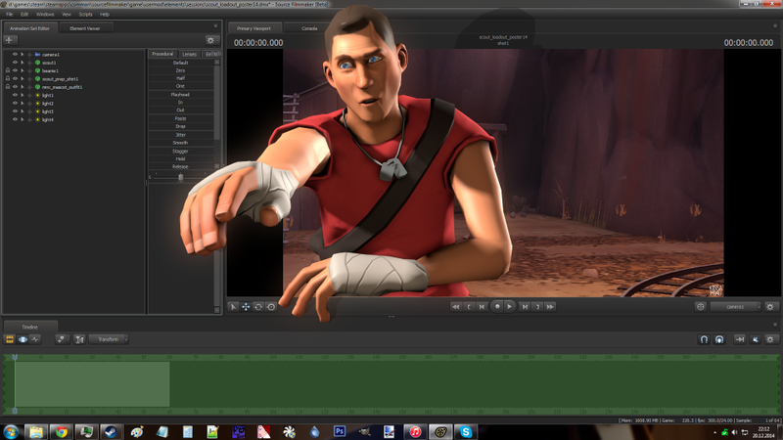Switch to the Console tab
This screenshot has width=783, height=440.
(309, 28)
